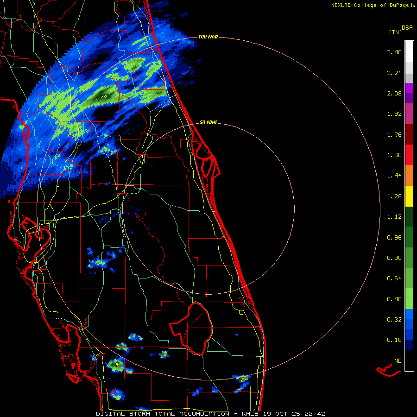Click the ND legend label

click(398, 361)
